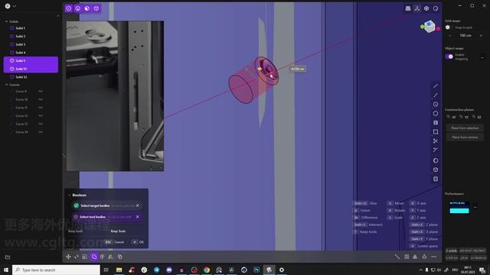Click the array grid icon bottom right
Screen dimensions: 490x275
click(407, 257)
